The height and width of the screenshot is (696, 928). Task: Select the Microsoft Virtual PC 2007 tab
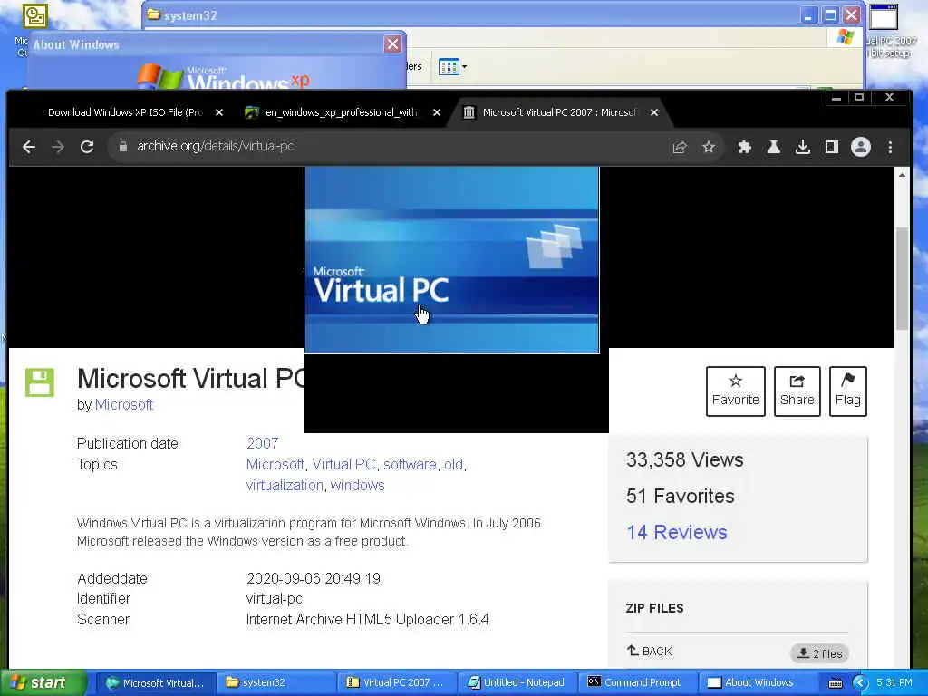(x=558, y=112)
